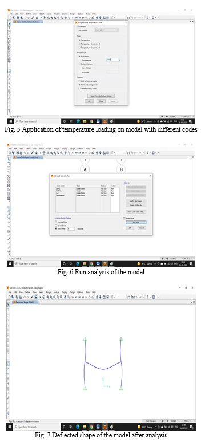Select the Temperature Gradient 2-2 radio option
The height and width of the screenshot is (442, 209).
pyautogui.click(x=89, y=44)
